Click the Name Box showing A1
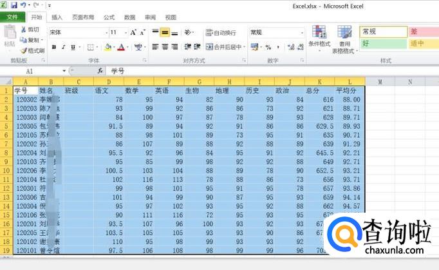439x270 pixels. click(30, 71)
